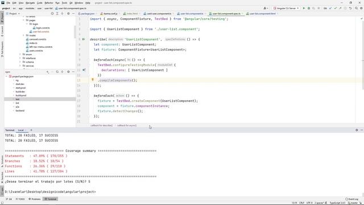Screen dimensions: 364x205
Task: Open the Tools menu
Action: point(64,3)
